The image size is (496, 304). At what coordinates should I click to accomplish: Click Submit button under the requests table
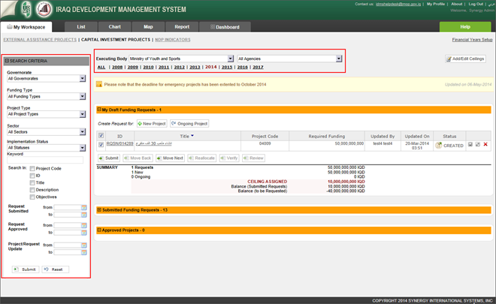point(108,158)
